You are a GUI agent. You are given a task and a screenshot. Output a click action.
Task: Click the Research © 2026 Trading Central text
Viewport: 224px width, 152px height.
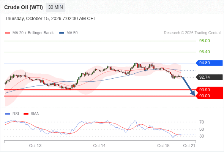[192, 33]
